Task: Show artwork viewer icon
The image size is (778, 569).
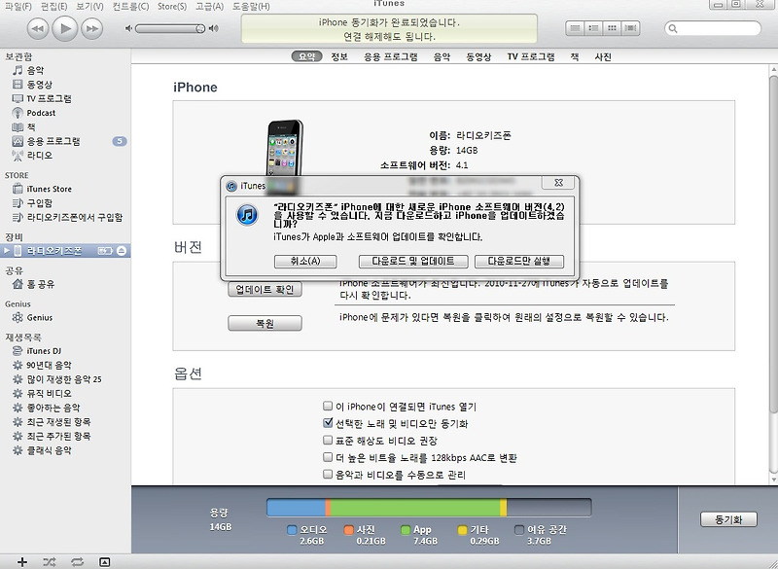Action: coord(104,561)
